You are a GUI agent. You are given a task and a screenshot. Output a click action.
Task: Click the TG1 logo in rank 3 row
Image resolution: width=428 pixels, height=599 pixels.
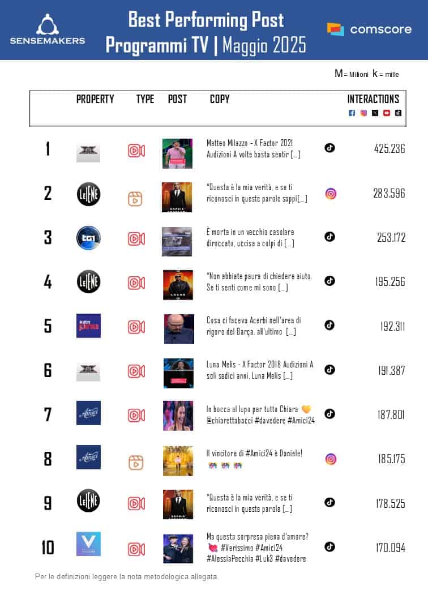pos(88,238)
